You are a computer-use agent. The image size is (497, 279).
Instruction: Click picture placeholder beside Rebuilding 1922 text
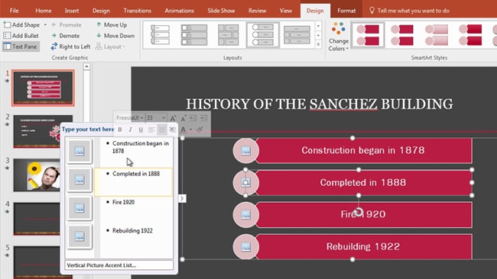coord(80,236)
